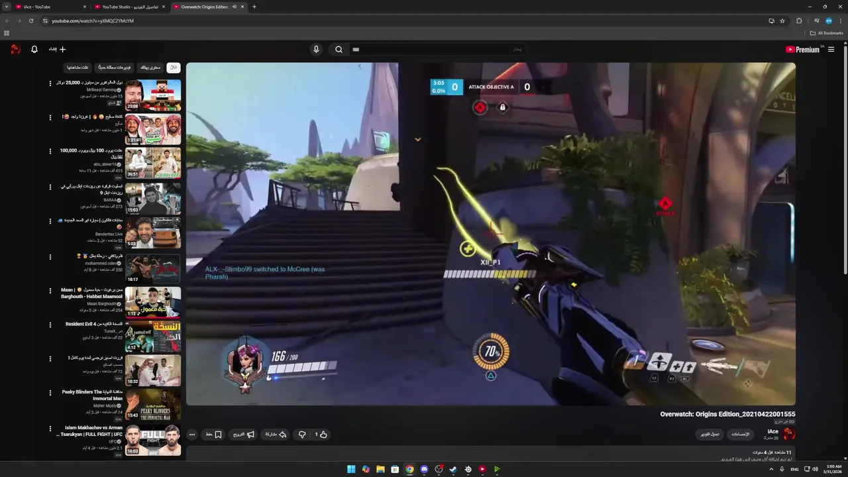
Task: Go to YouTube Premium home logo
Action: (804, 49)
